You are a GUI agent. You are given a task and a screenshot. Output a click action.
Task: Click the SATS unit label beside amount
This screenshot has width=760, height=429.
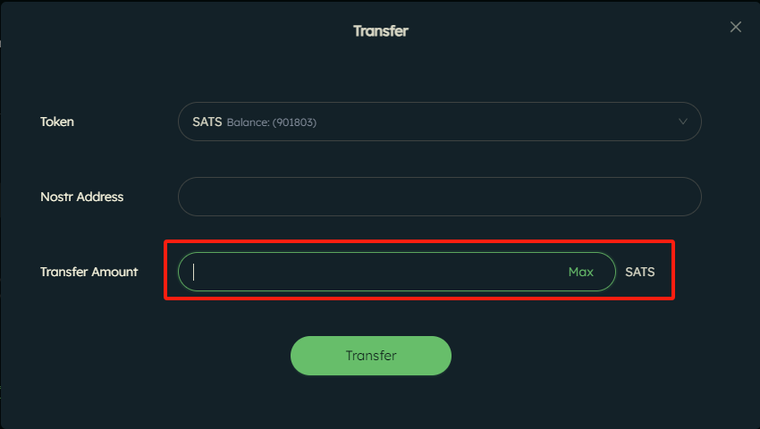coord(640,272)
